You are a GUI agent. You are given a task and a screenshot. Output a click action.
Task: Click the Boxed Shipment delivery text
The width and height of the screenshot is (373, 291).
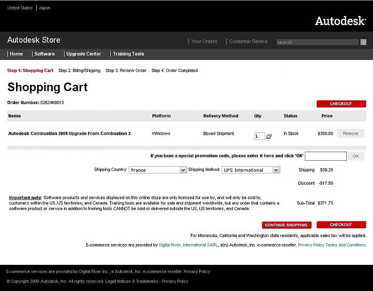pos(218,133)
